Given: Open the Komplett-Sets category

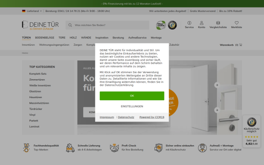Looking at the screenshot, I should pos(38,74).
